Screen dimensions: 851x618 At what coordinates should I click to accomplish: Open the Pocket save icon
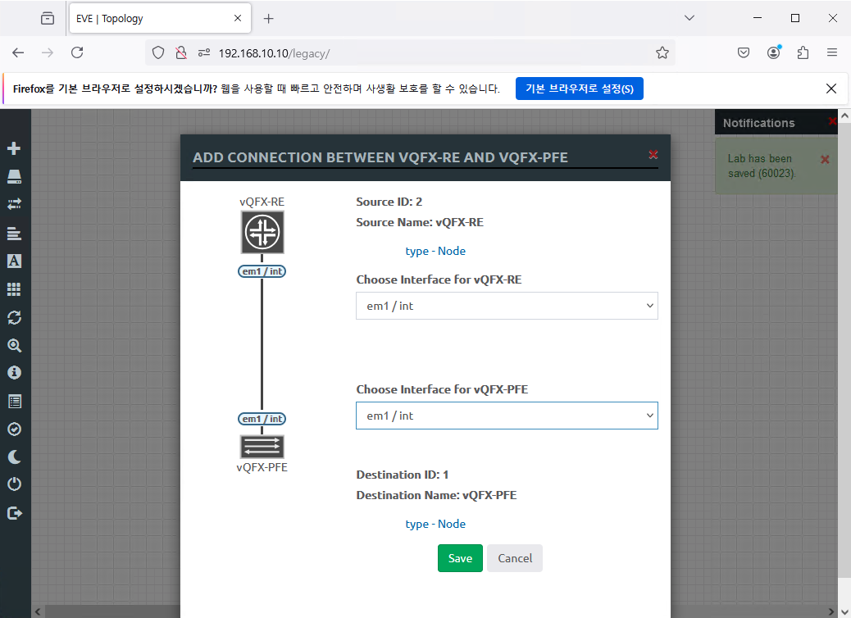[744, 52]
